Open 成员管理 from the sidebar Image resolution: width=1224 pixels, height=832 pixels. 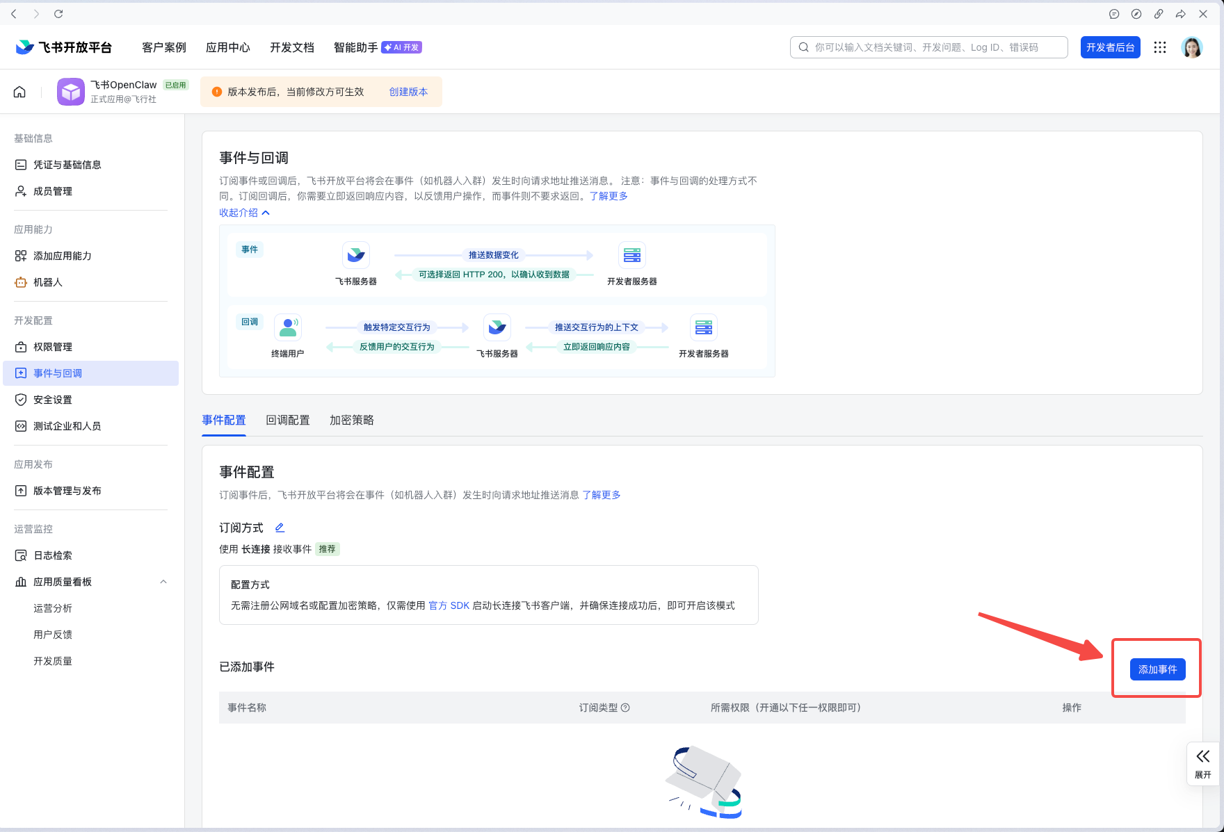tap(54, 190)
